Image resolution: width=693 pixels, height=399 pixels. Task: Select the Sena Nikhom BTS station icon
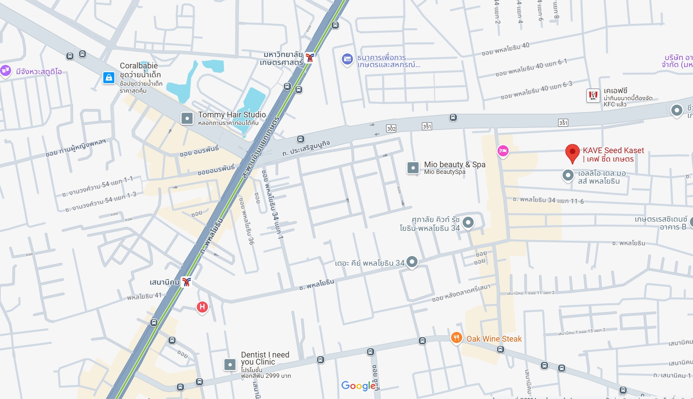point(186,282)
